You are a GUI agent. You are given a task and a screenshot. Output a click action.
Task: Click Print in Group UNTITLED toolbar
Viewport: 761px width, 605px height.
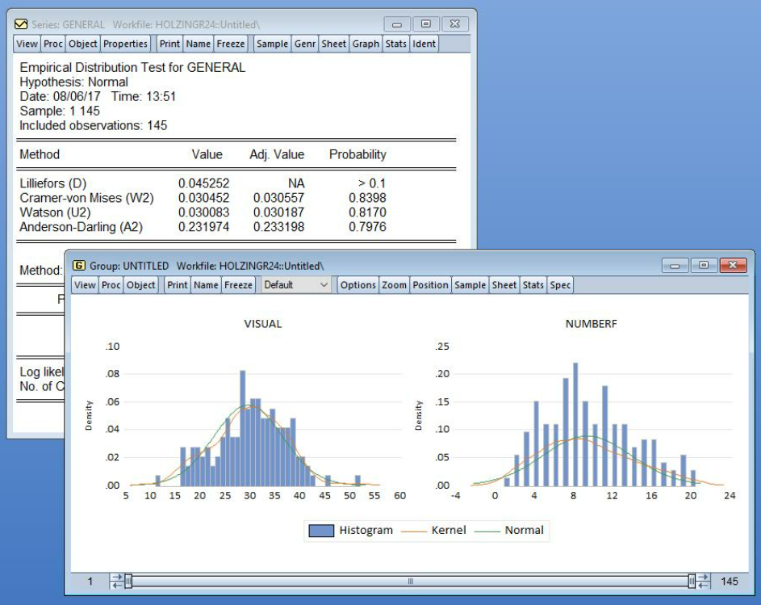click(178, 285)
